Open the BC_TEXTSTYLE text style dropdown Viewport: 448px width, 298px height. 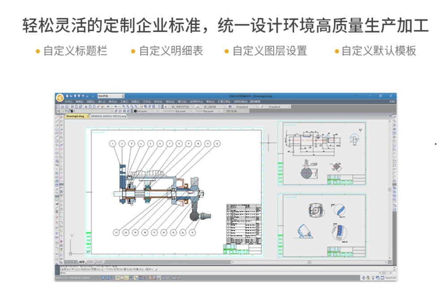181,106
